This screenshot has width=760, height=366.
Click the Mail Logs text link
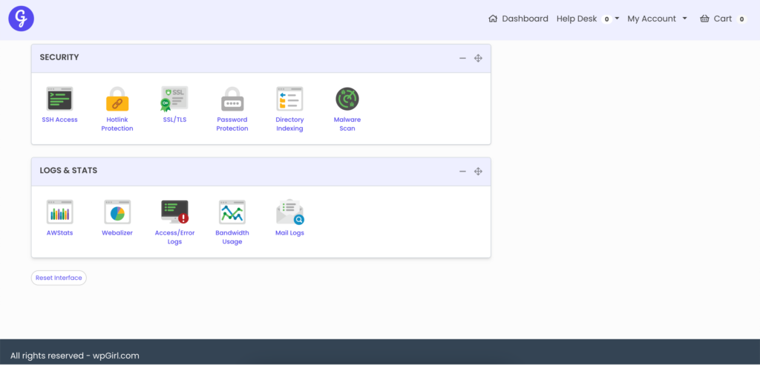coord(290,232)
